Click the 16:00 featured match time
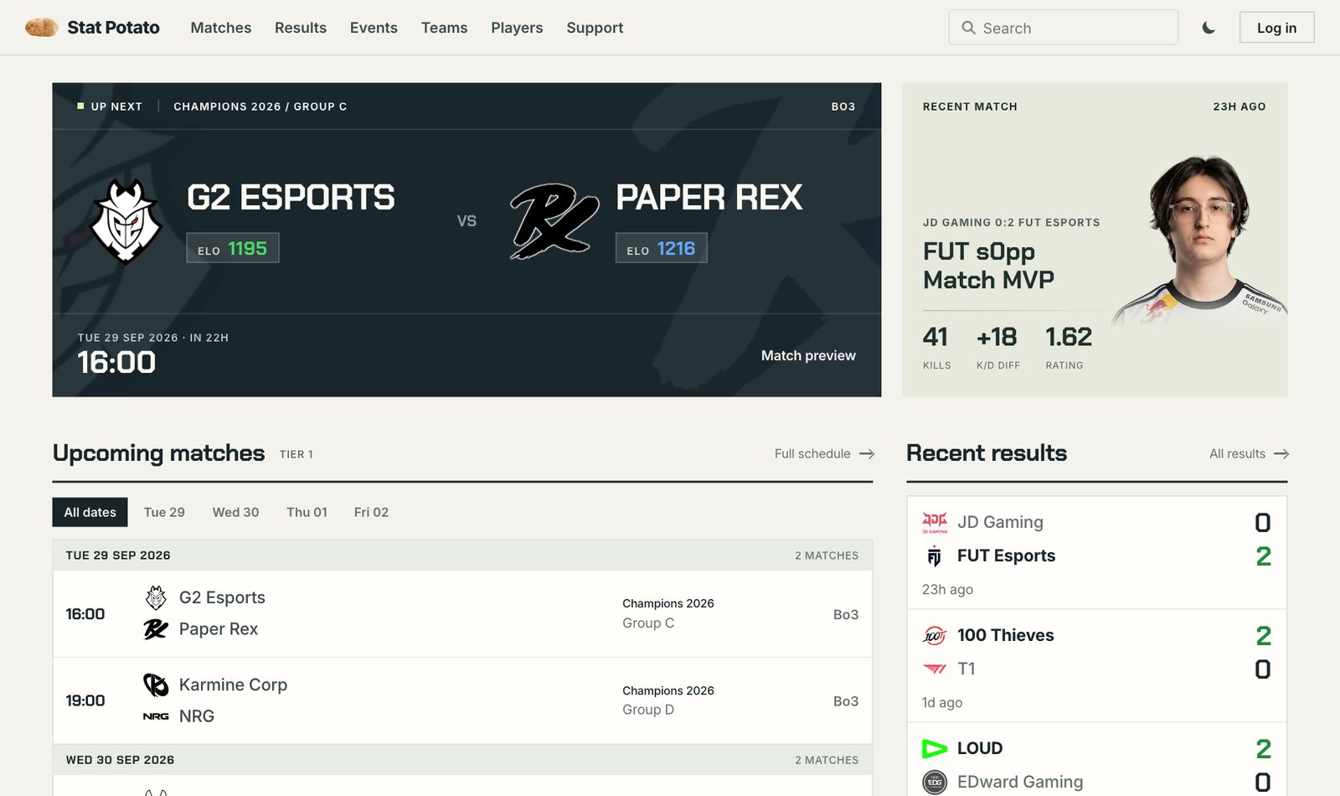The image size is (1340, 796). [116, 362]
